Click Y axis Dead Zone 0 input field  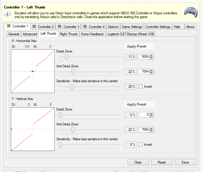[144, 115]
